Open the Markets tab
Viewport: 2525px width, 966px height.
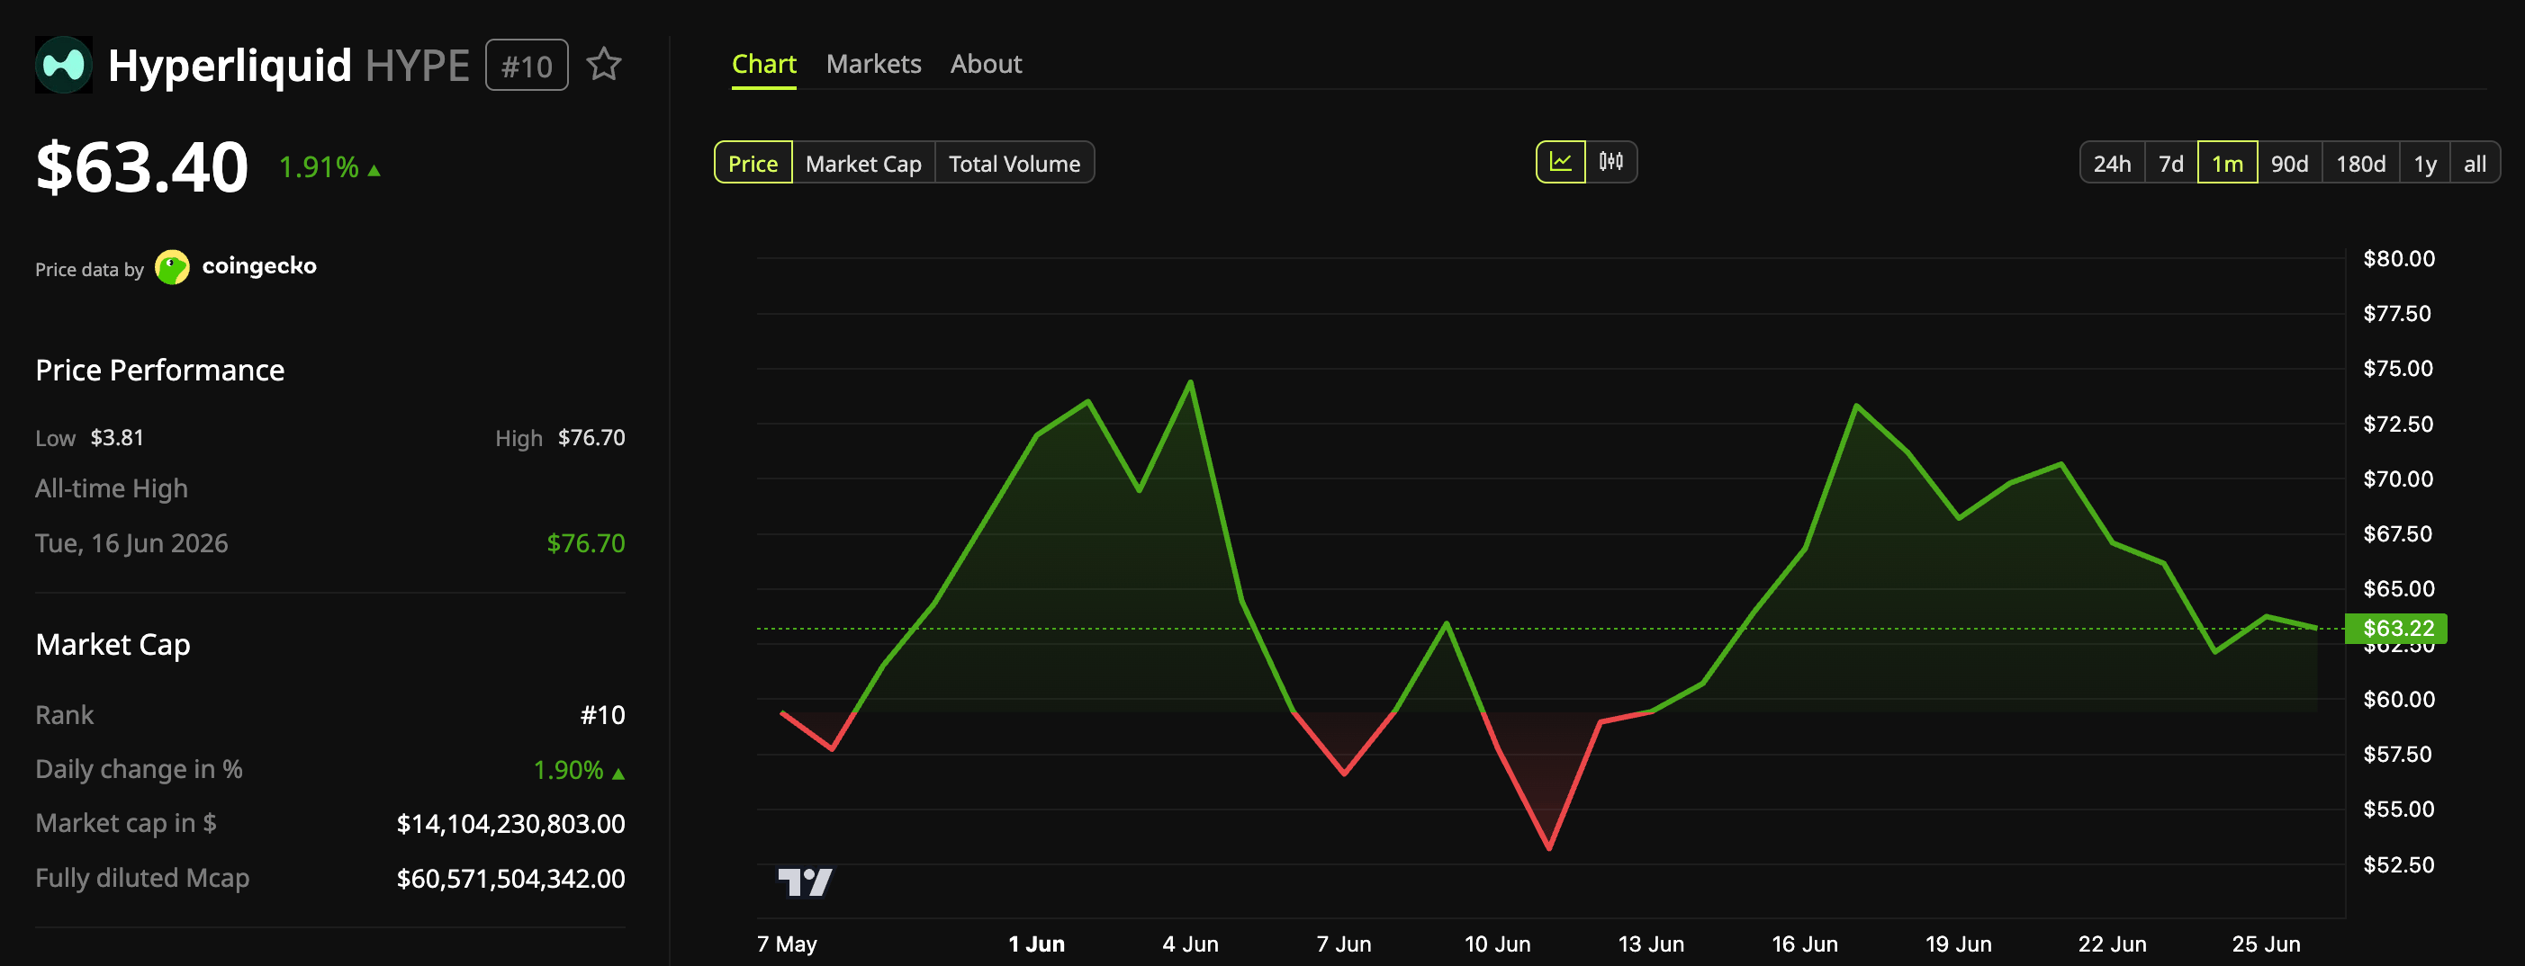(873, 65)
